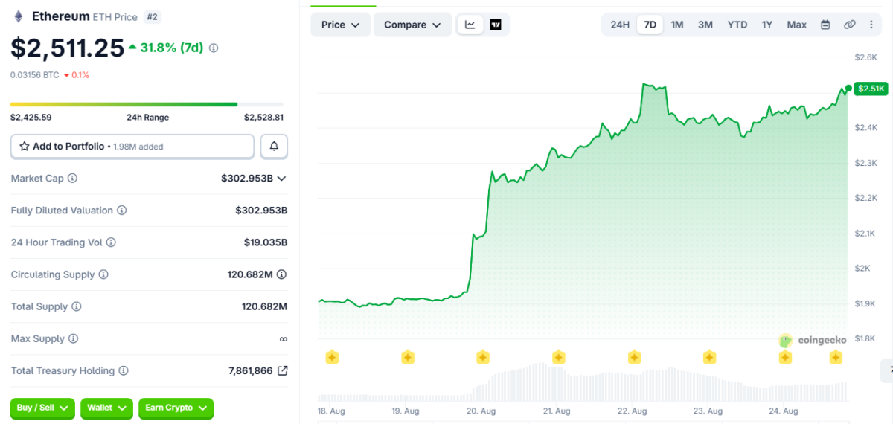Click the Fully Diluted Valuation $302.953B value
Viewport: 893px width, 424px height.
coord(261,211)
